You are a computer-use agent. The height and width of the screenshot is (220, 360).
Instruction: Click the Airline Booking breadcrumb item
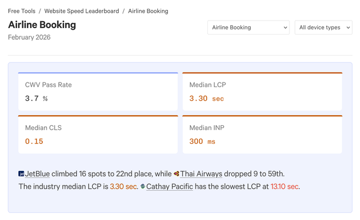[x=148, y=11]
